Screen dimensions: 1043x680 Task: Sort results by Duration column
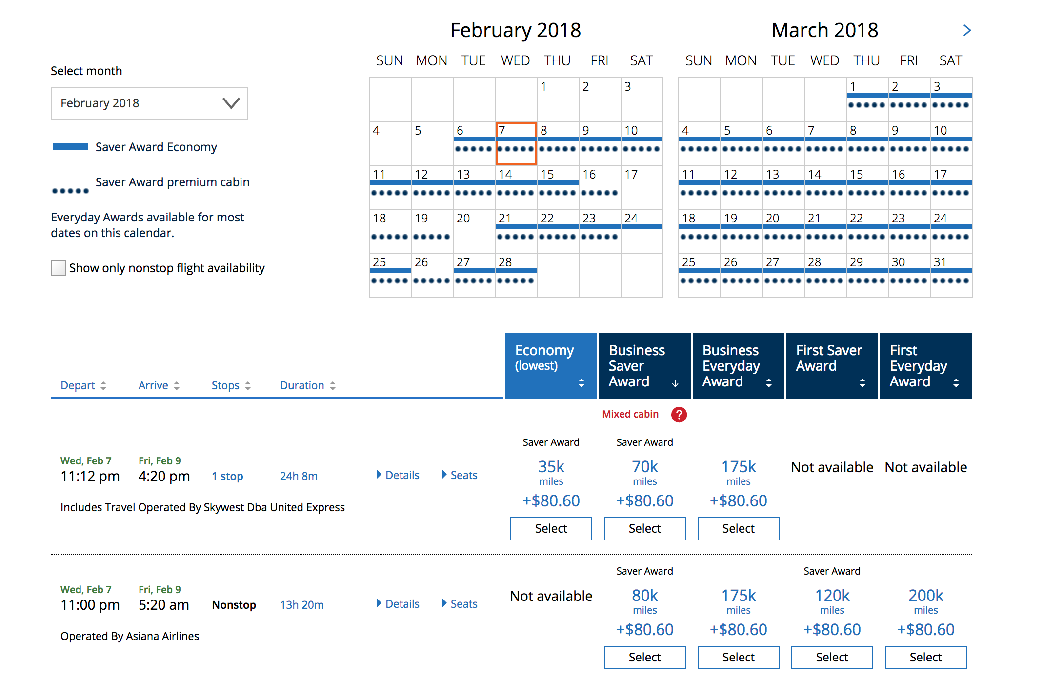coord(307,385)
